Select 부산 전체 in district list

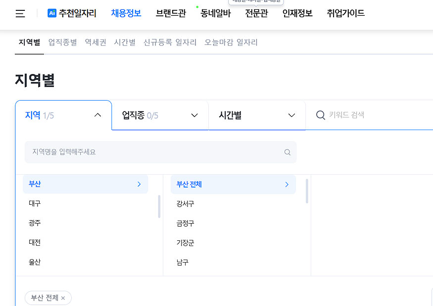tap(233, 185)
